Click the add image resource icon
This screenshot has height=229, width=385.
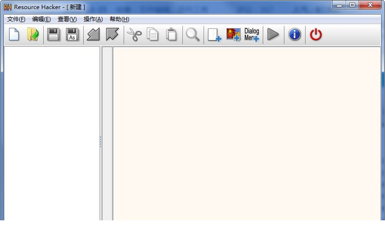point(233,35)
